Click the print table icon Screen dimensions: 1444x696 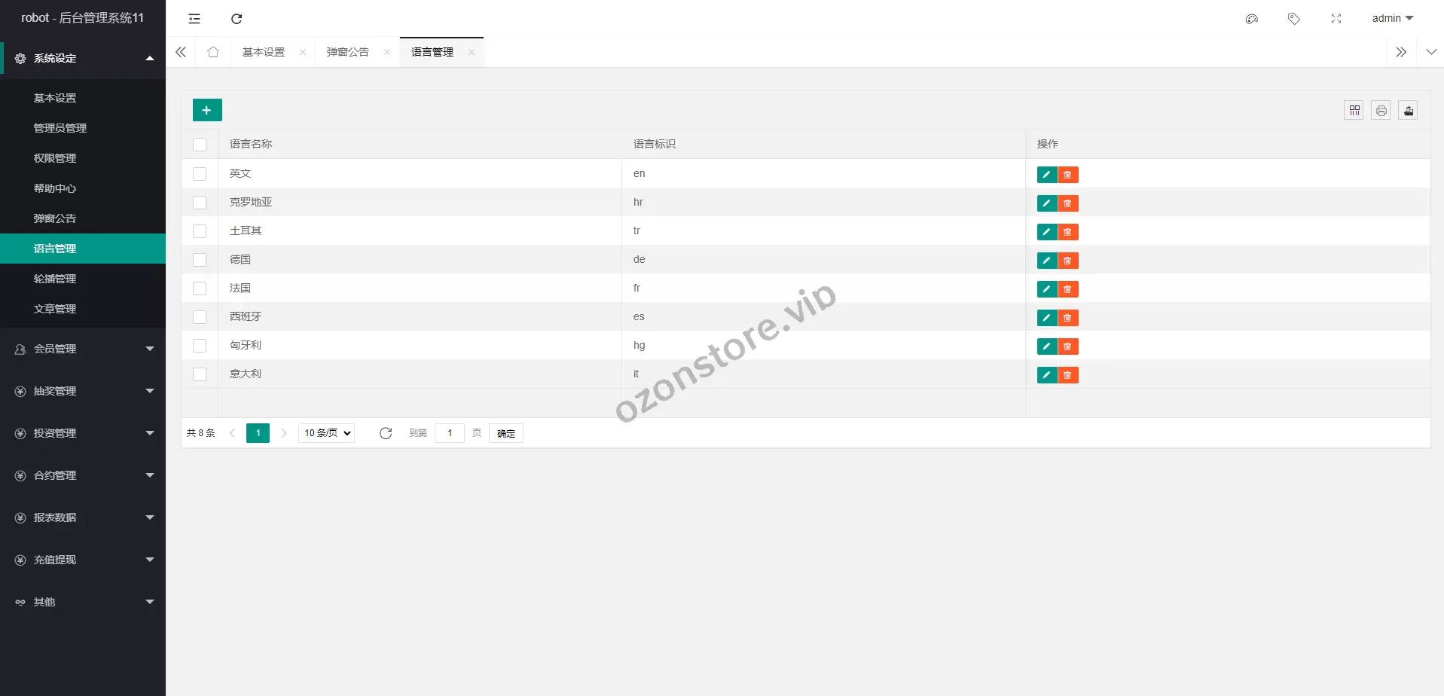pos(1381,111)
